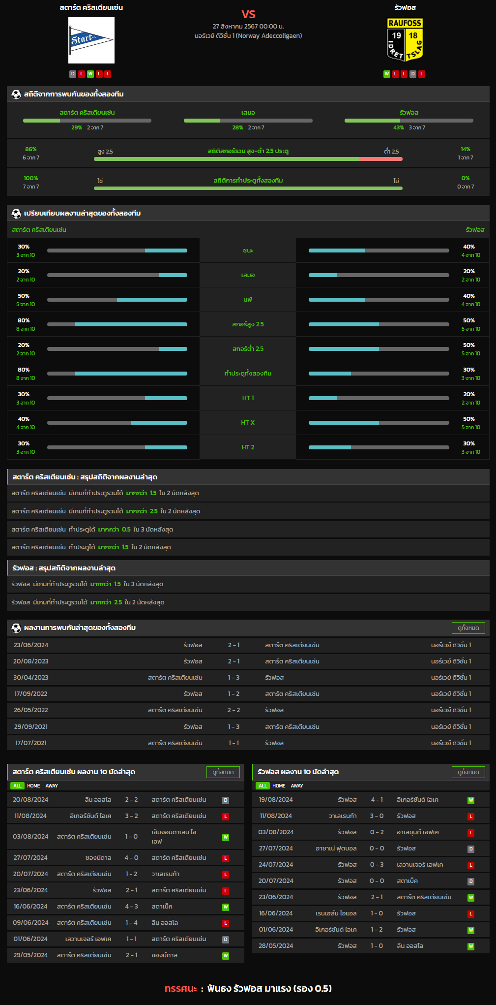Click the soccer ball icon beside latest meetings header
The width and height of the screenshot is (496, 1005).
click(x=16, y=628)
